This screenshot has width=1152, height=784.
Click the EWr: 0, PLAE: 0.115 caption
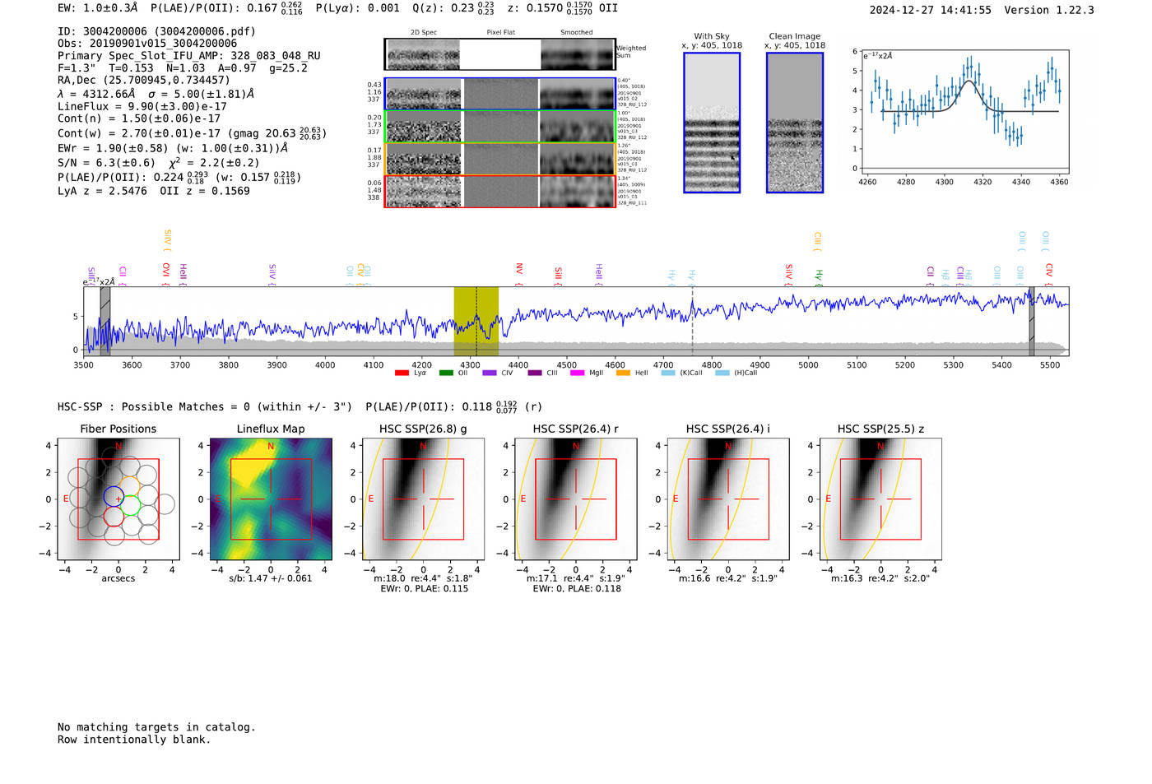pyautogui.click(x=424, y=588)
